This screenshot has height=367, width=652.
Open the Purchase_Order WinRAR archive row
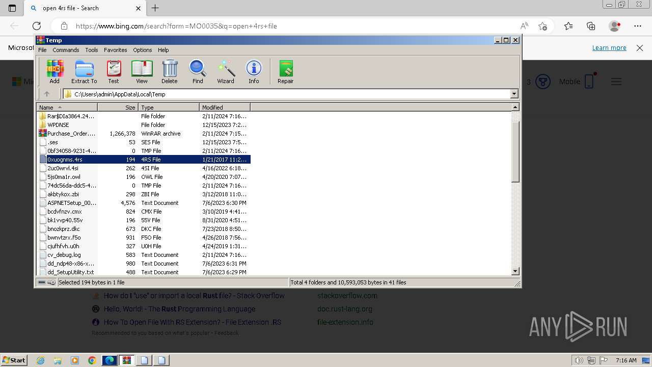tap(143, 134)
